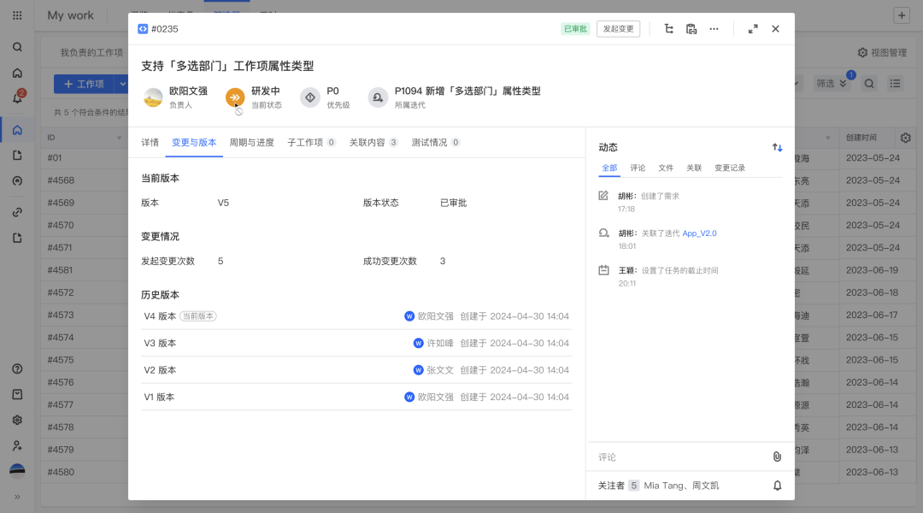Open the more options ellipsis menu
The image size is (923, 513).
pyautogui.click(x=714, y=29)
